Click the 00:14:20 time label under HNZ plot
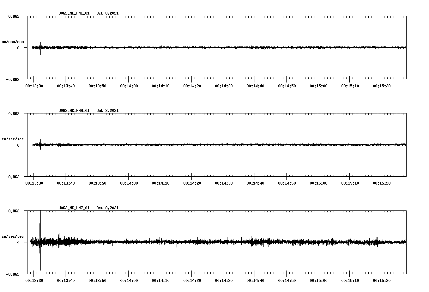This screenshot has height=292, width=429. pyautogui.click(x=192, y=281)
